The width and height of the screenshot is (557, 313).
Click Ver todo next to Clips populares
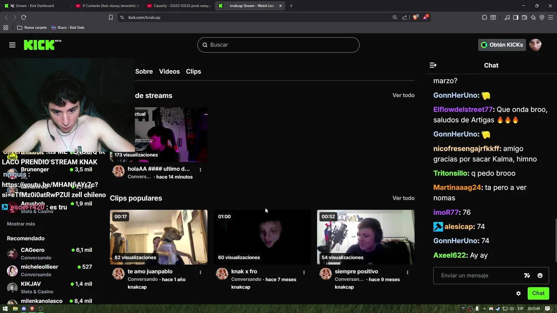(403, 198)
